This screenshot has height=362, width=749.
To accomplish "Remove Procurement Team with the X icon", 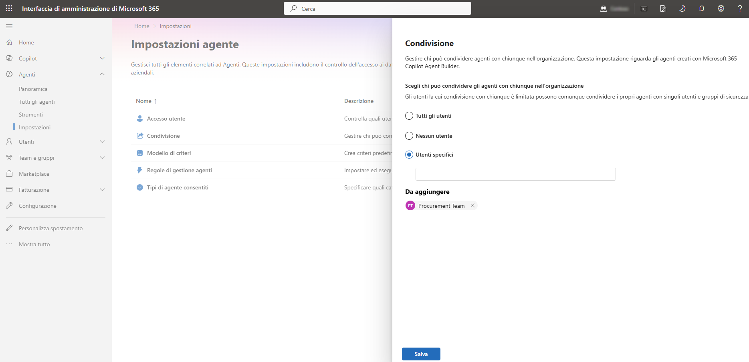I will pyautogui.click(x=473, y=205).
